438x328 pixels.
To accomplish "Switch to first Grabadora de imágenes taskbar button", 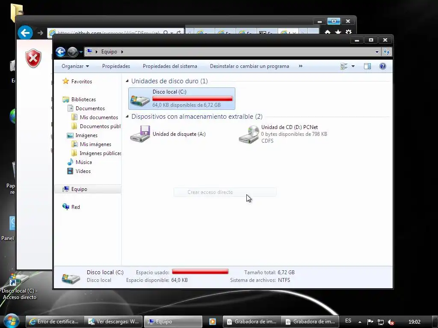I will click(x=252, y=322).
